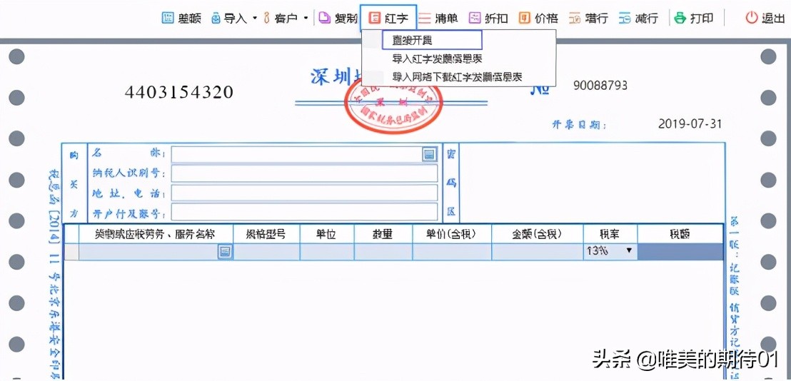Open the 税率 13% dropdown
791x381 pixels.
629,250
